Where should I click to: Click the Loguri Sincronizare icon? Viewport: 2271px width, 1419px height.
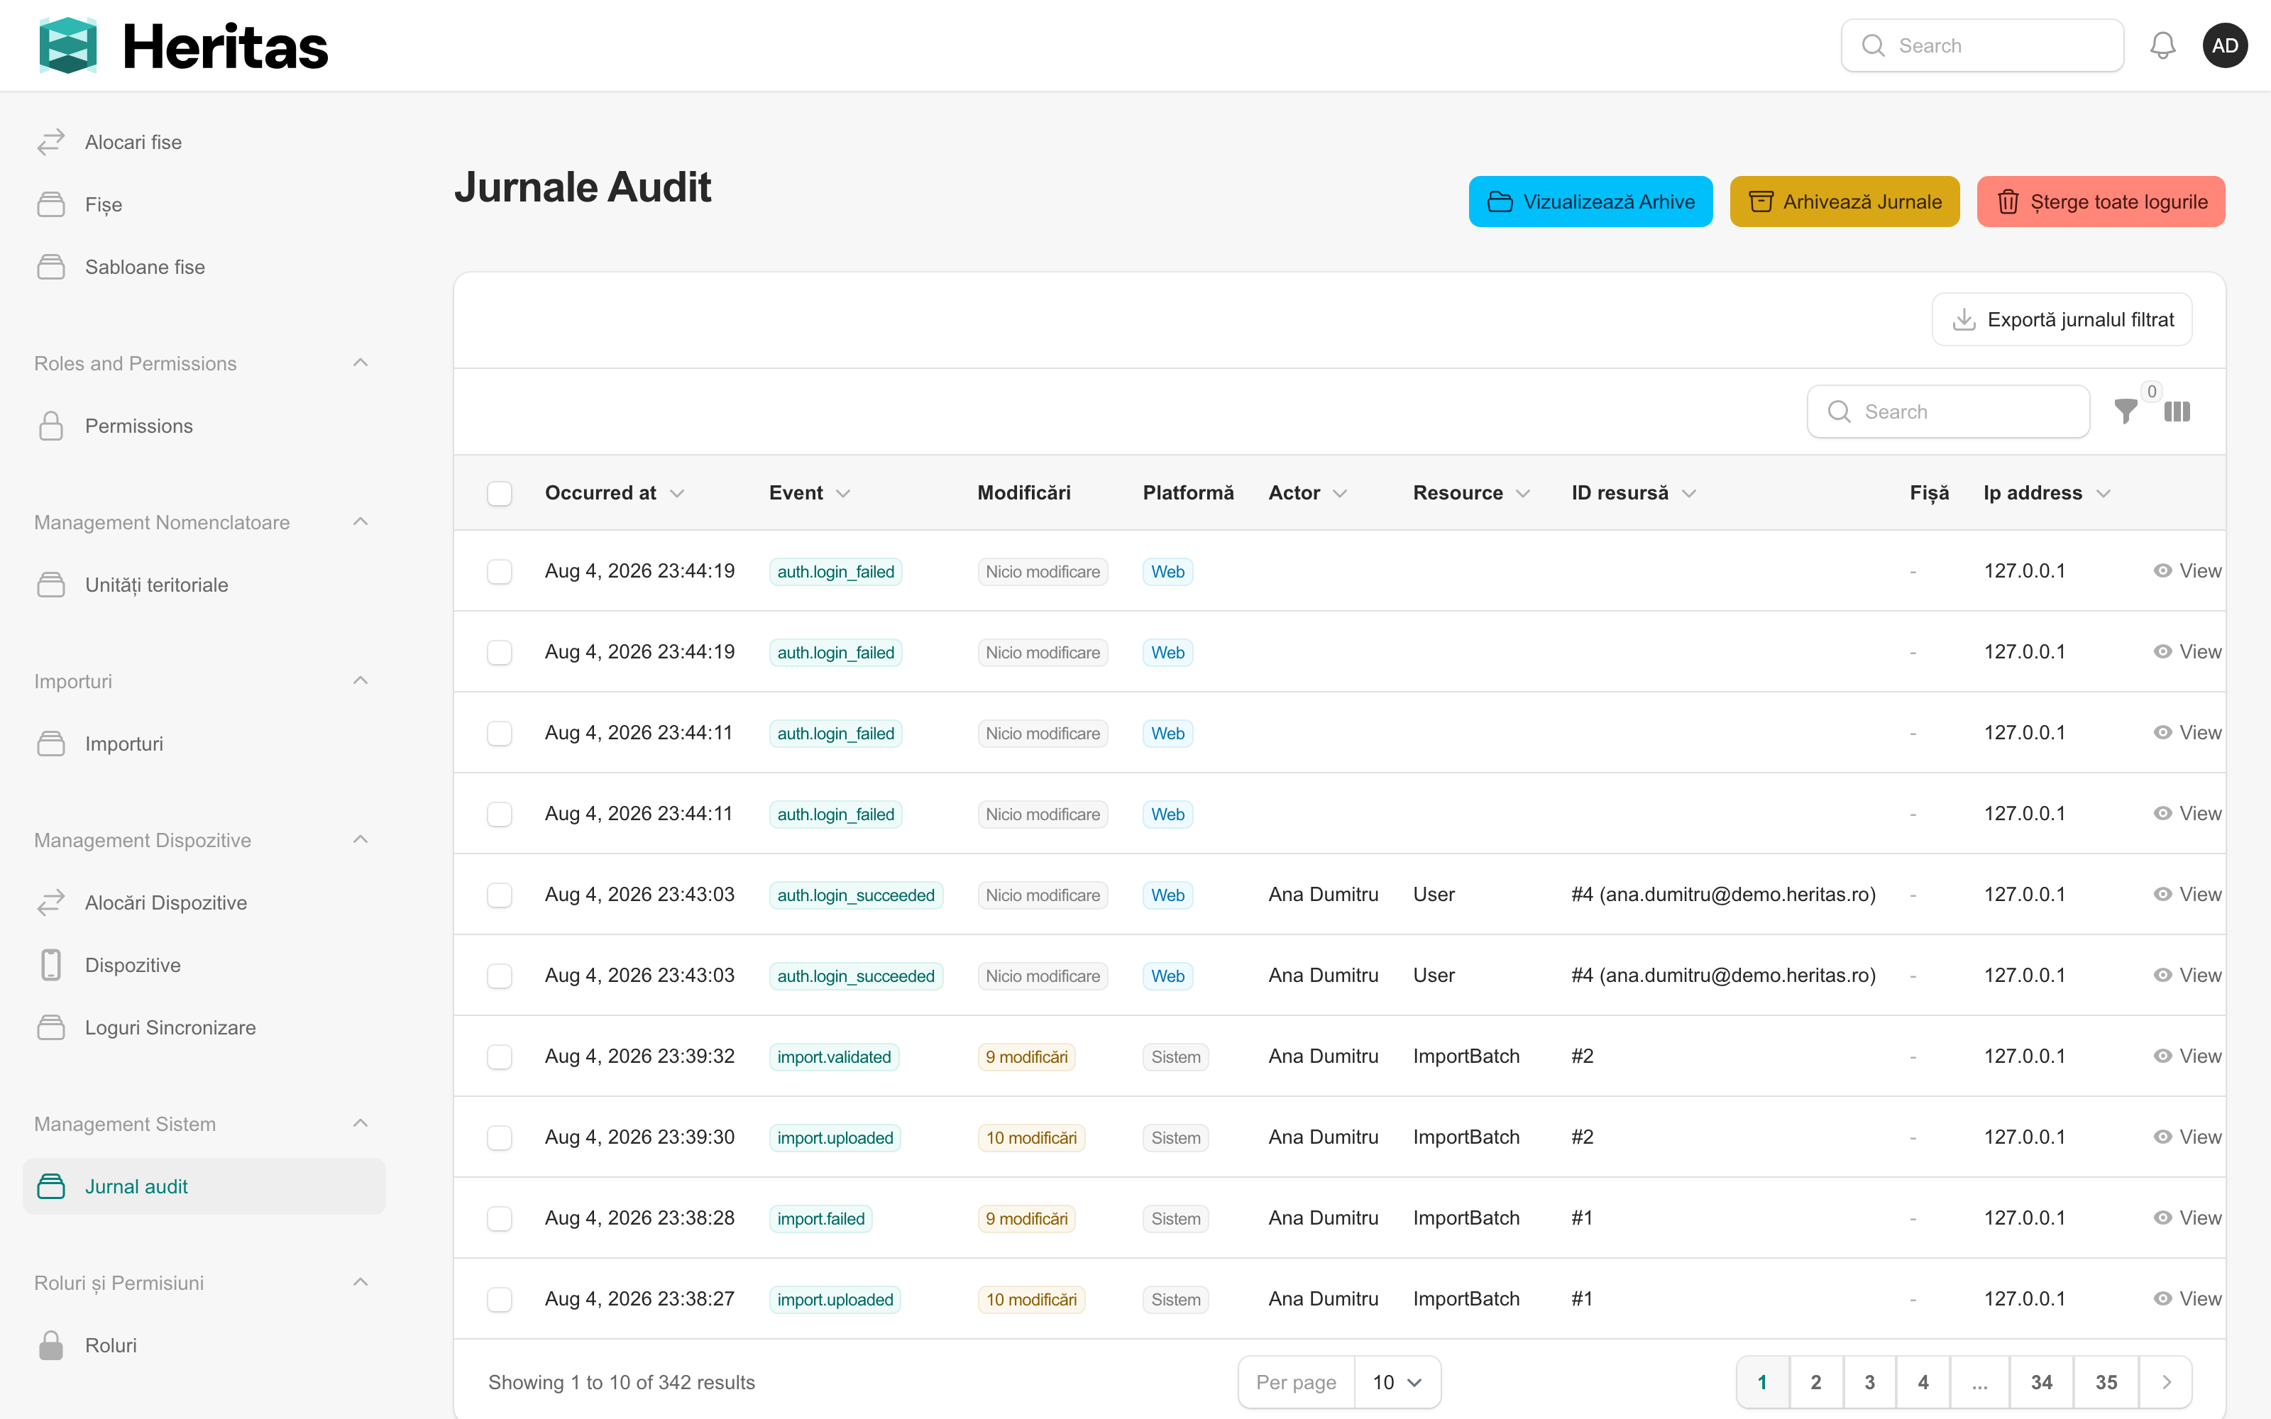50,1027
